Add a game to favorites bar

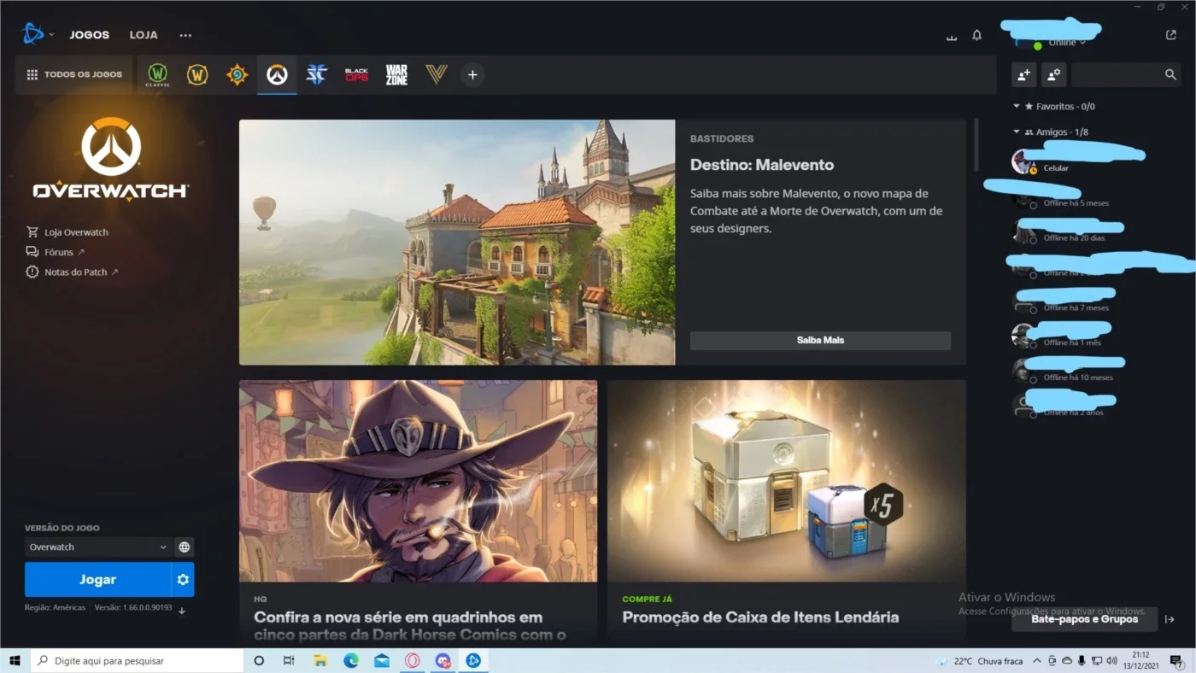472,74
